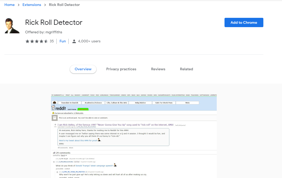
Task: Install the extension with Add to Chrome
Action: [x=244, y=22]
